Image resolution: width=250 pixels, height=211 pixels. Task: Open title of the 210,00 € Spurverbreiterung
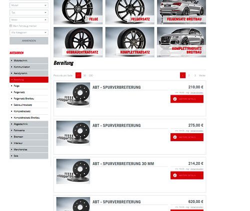[x=116, y=87]
